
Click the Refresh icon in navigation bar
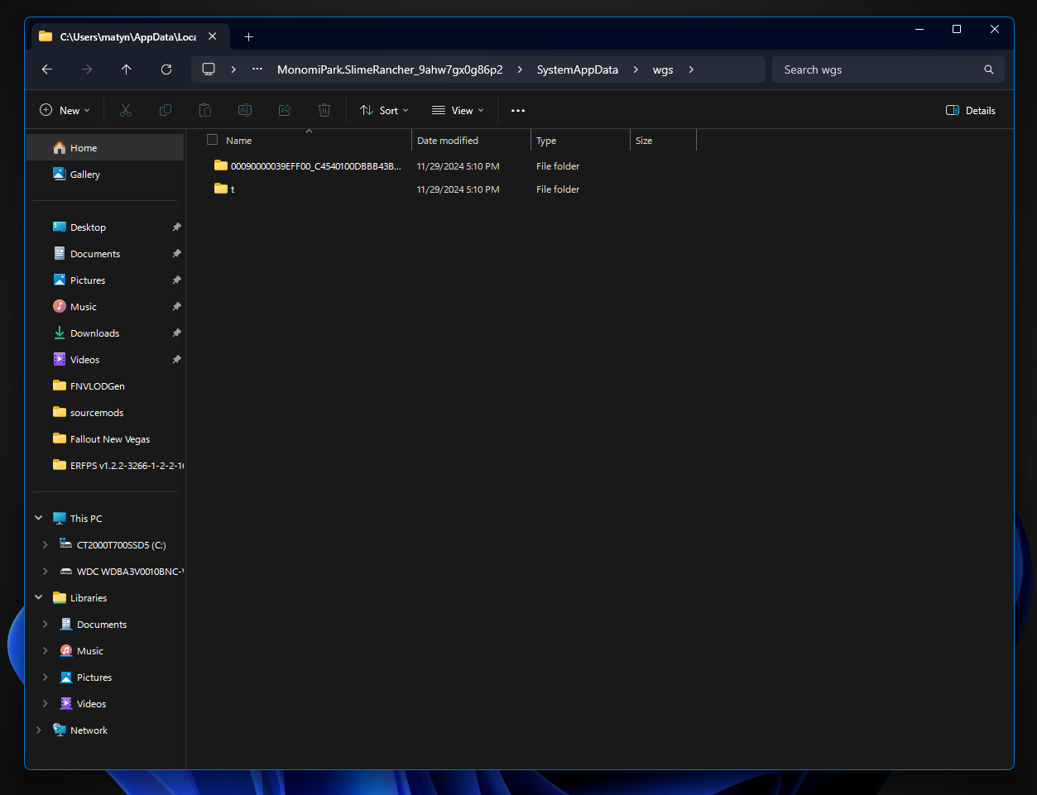pos(166,69)
